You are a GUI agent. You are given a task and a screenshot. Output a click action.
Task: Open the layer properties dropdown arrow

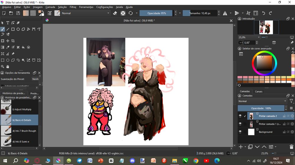(x=276, y=147)
